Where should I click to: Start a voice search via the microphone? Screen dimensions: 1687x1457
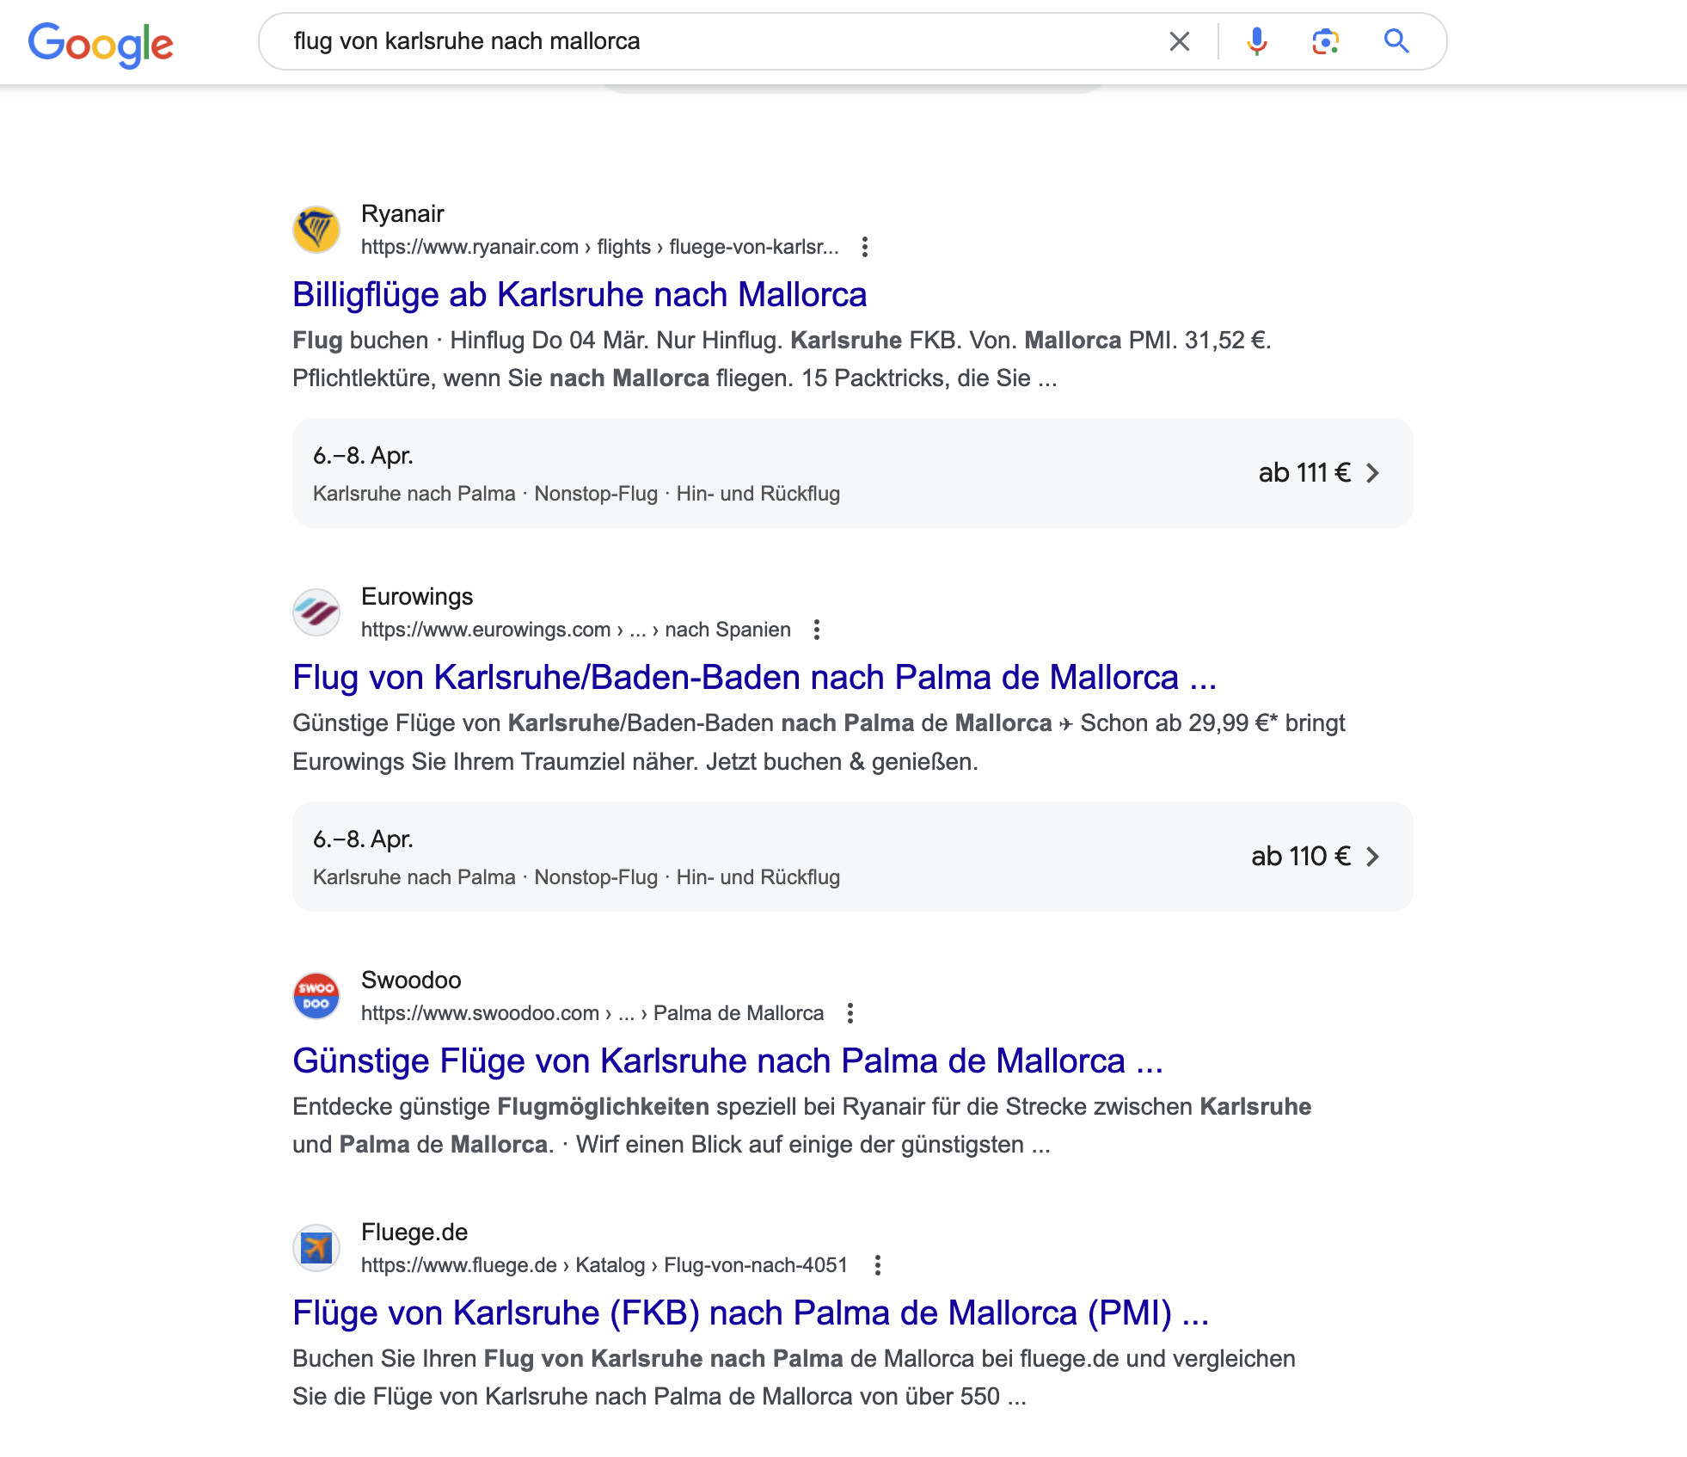[x=1257, y=40]
